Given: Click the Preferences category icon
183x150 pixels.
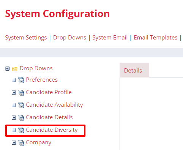Looking at the screenshot, I should coord(21,80).
